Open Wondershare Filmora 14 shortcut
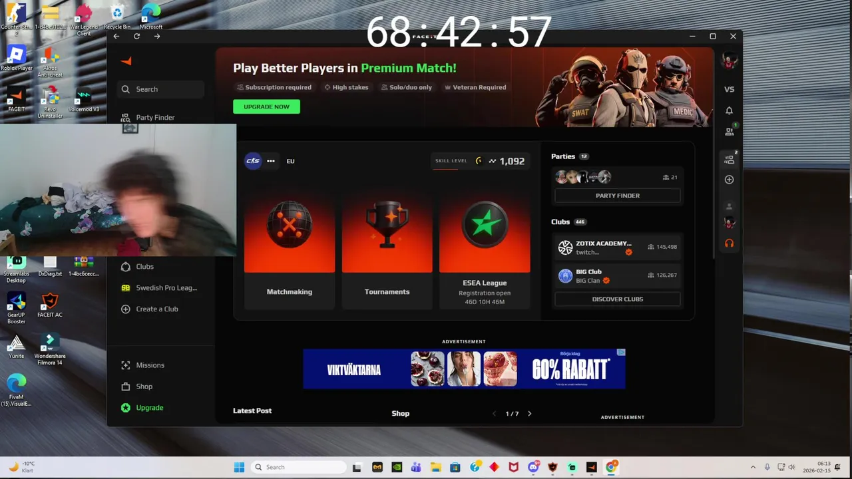 click(50, 350)
